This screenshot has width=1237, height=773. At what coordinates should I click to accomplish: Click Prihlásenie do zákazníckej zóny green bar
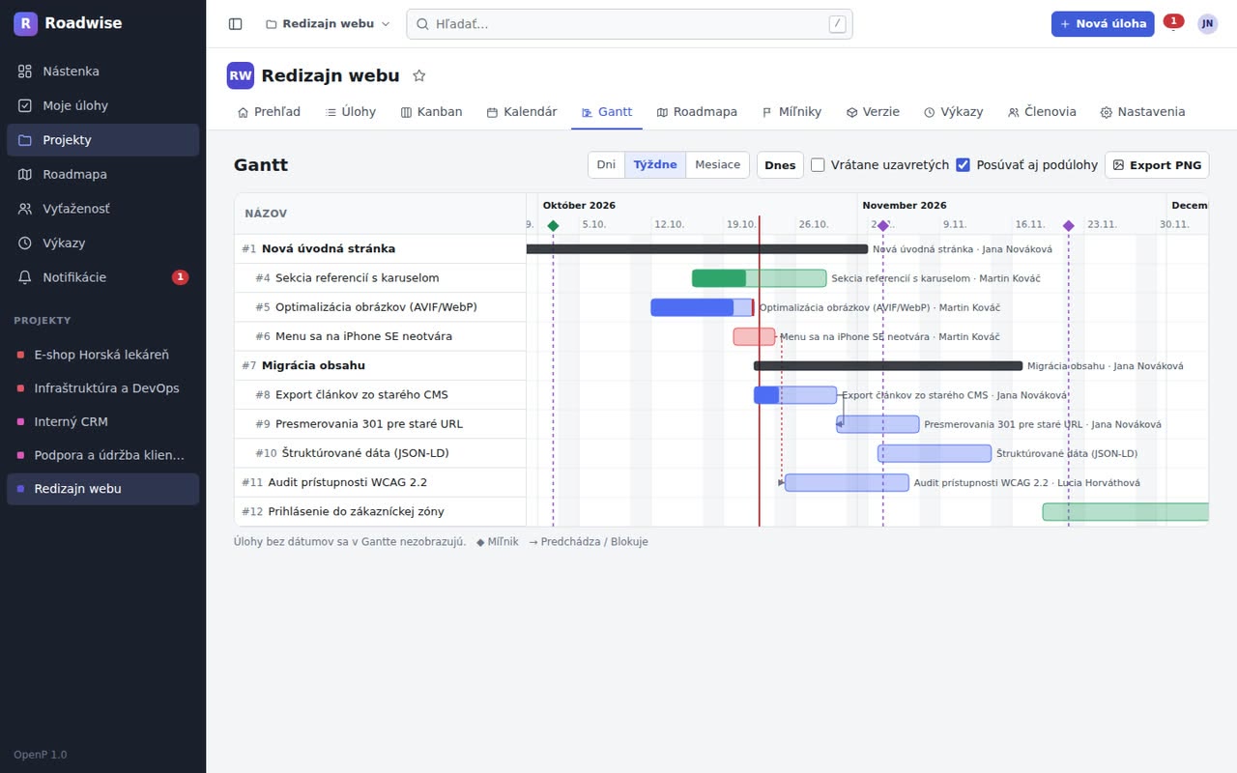click(x=1126, y=511)
